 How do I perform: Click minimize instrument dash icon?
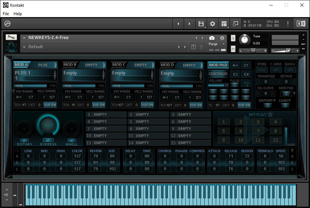click(x=304, y=40)
